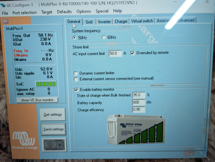Click the Victron Energy logo
This screenshot has height=162, width=215.
pos(25,141)
